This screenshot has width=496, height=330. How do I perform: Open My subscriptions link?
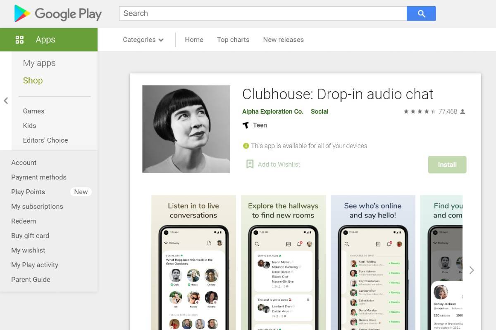pyautogui.click(x=37, y=206)
